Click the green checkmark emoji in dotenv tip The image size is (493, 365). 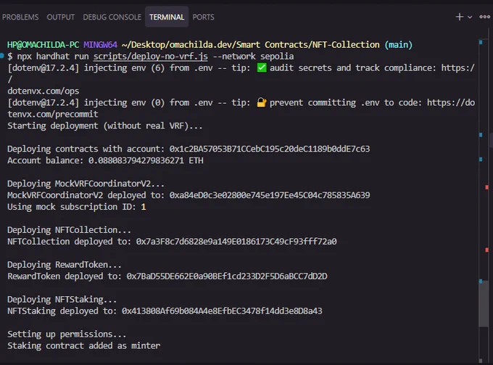click(262, 67)
